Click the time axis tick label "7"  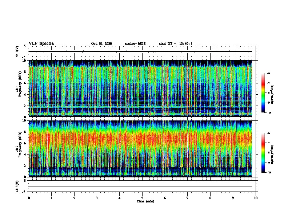[188, 198]
